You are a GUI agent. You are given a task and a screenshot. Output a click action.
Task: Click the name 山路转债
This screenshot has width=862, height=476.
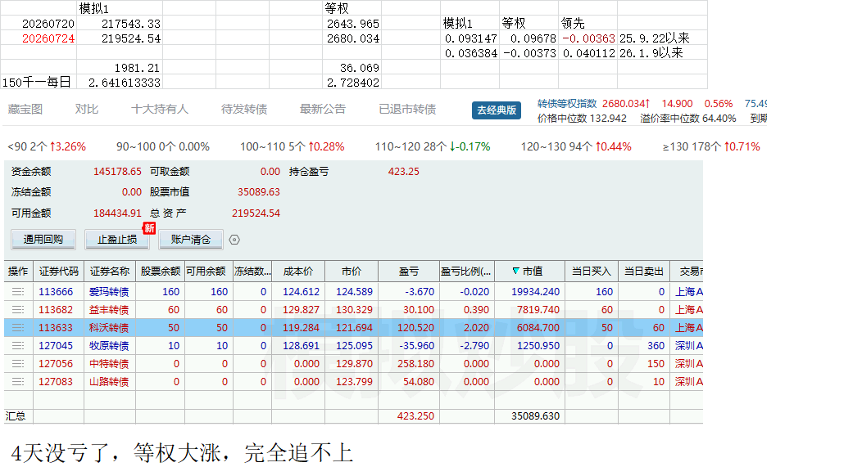click(x=109, y=382)
